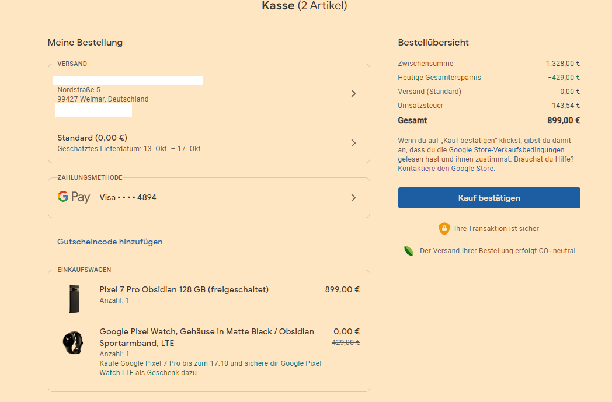This screenshot has height=402, width=612.
Task: Click the address line Nordstraße 5
Action: pos(79,90)
